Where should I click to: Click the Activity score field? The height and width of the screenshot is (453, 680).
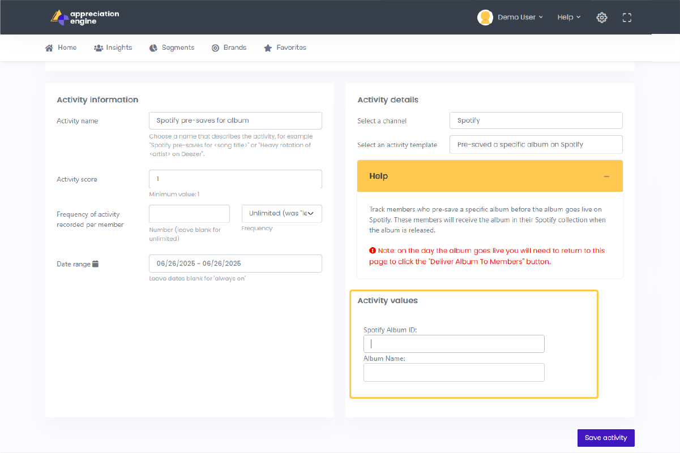pyautogui.click(x=236, y=179)
